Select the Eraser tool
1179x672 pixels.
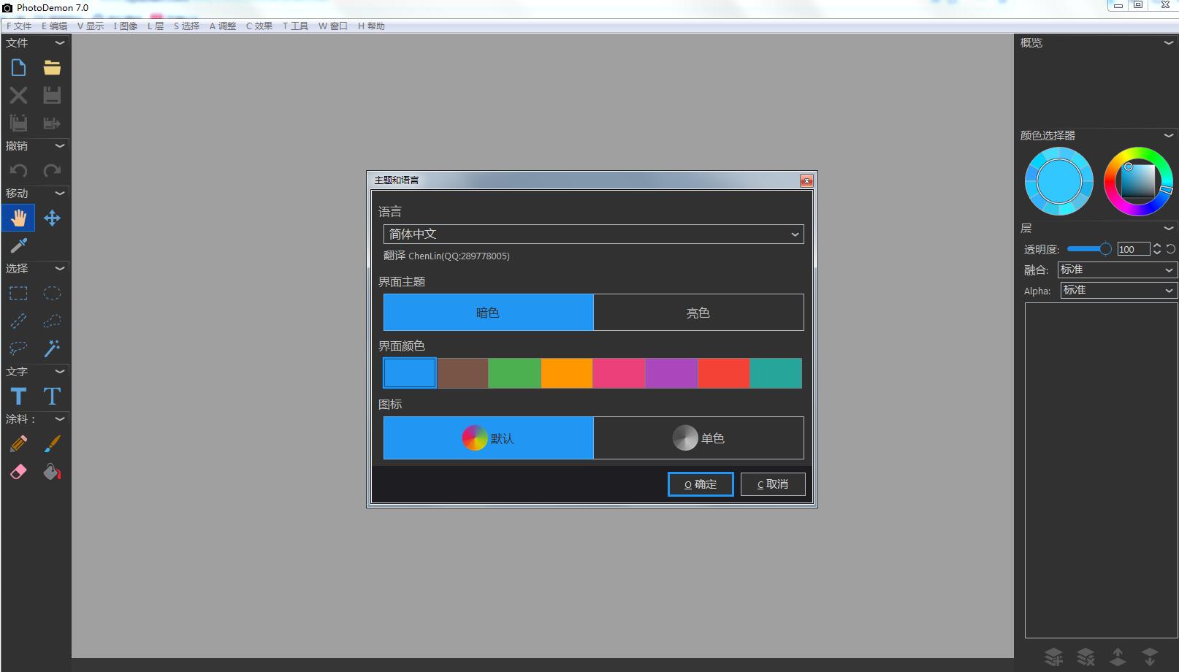pos(18,471)
